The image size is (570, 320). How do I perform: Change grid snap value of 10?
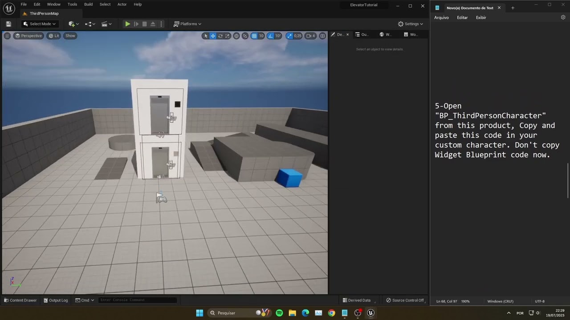point(261,36)
